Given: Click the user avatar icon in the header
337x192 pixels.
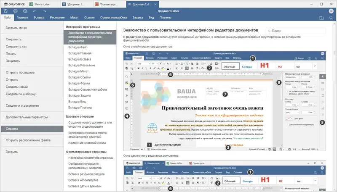Looking at the screenshot, I should click(331, 11).
